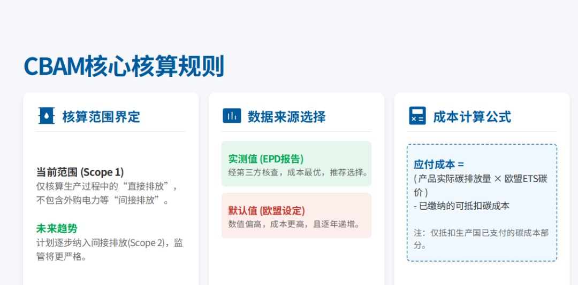Click the line 不包含外购电力等"间接排放"
The height and width of the screenshot is (285, 578).
click(103, 201)
